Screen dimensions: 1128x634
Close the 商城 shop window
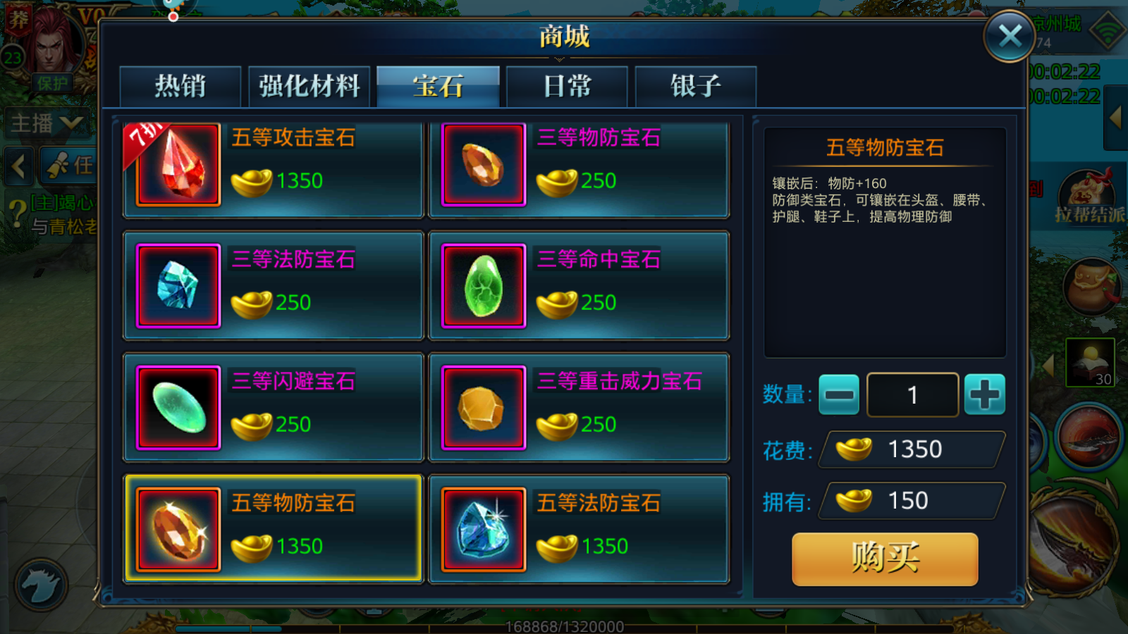coord(1010,36)
